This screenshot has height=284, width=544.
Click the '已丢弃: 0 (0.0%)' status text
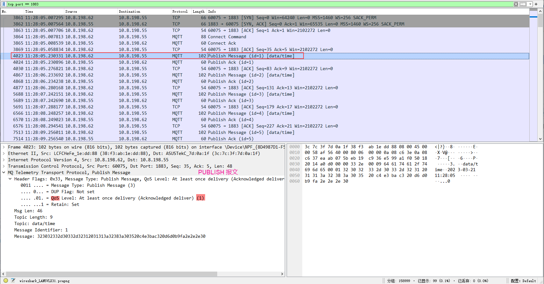click(473, 281)
